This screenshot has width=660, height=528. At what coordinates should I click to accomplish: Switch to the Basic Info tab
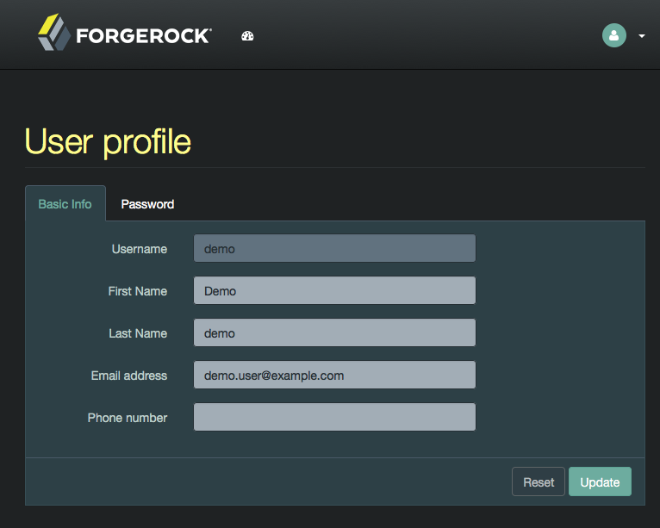tap(65, 203)
